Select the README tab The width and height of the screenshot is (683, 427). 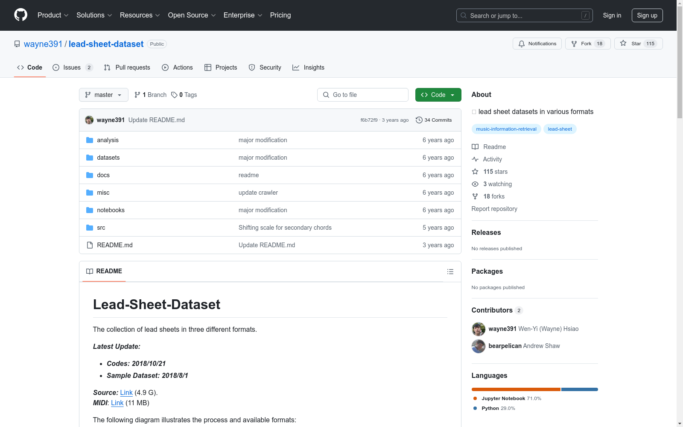click(x=104, y=271)
